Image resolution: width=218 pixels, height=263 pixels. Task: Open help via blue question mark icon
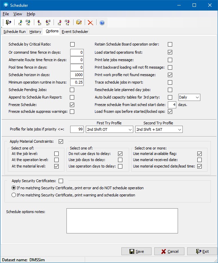click(x=102, y=23)
